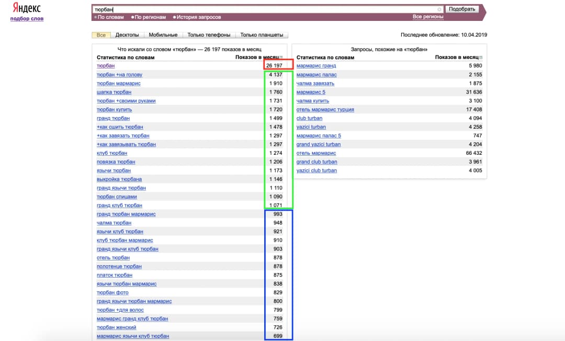Image resolution: width=565 pixels, height=341 pixels.
Task: Switch to the Мобильные tab
Action: pos(163,35)
